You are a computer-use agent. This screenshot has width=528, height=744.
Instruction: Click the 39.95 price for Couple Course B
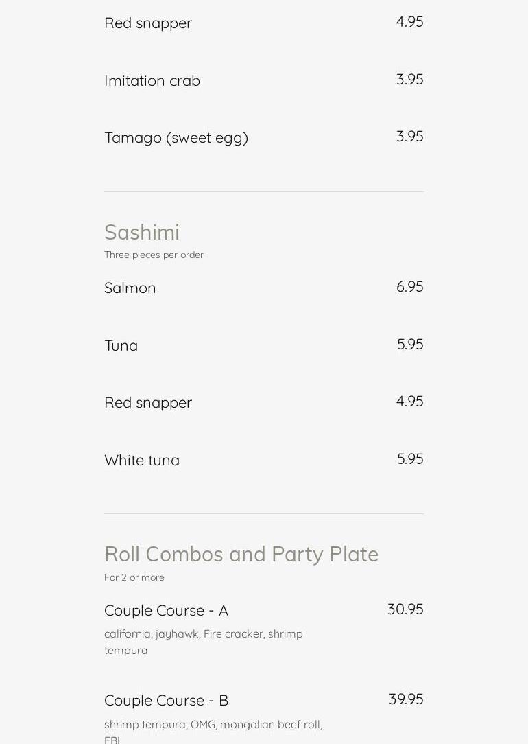406,699
